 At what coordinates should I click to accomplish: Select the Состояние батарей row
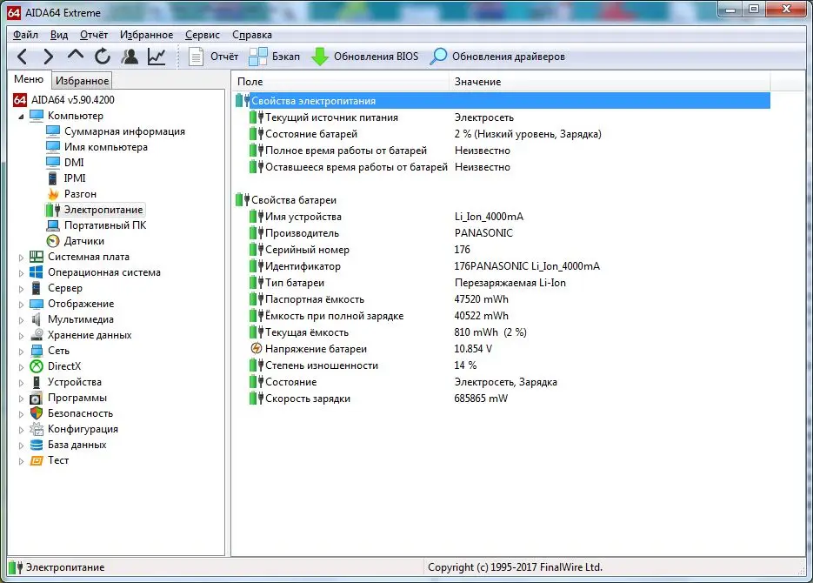pyautogui.click(x=502, y=134)
